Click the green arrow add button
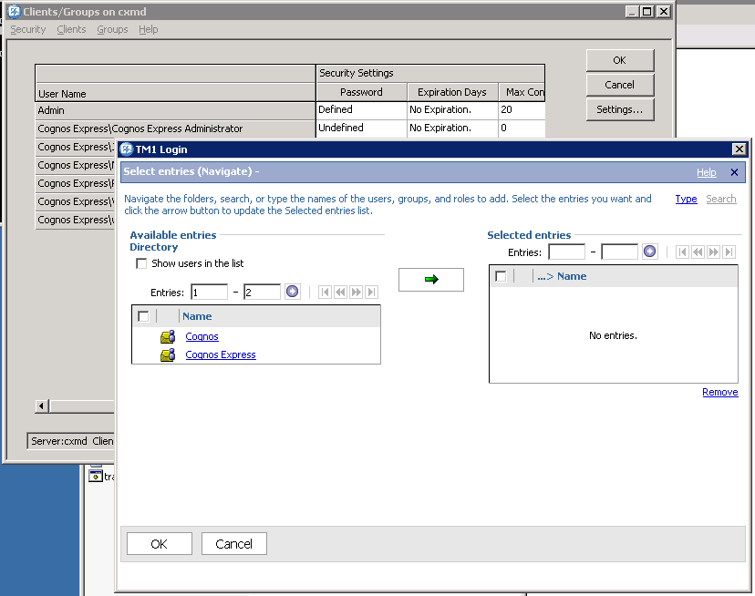 [x=431, y=279]
